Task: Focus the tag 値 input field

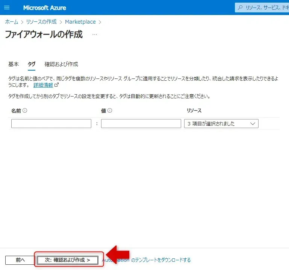Action: tap(141, 124)
